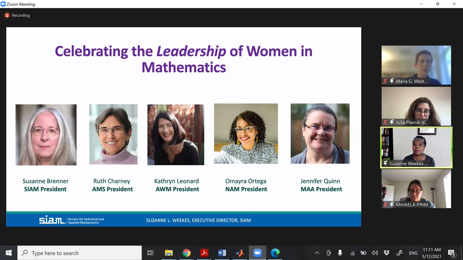Viewport: 463px width, 260px height.
Task: Click 'Society for Industrial and Applied Mathematics' text
Action: pos(86,221)
